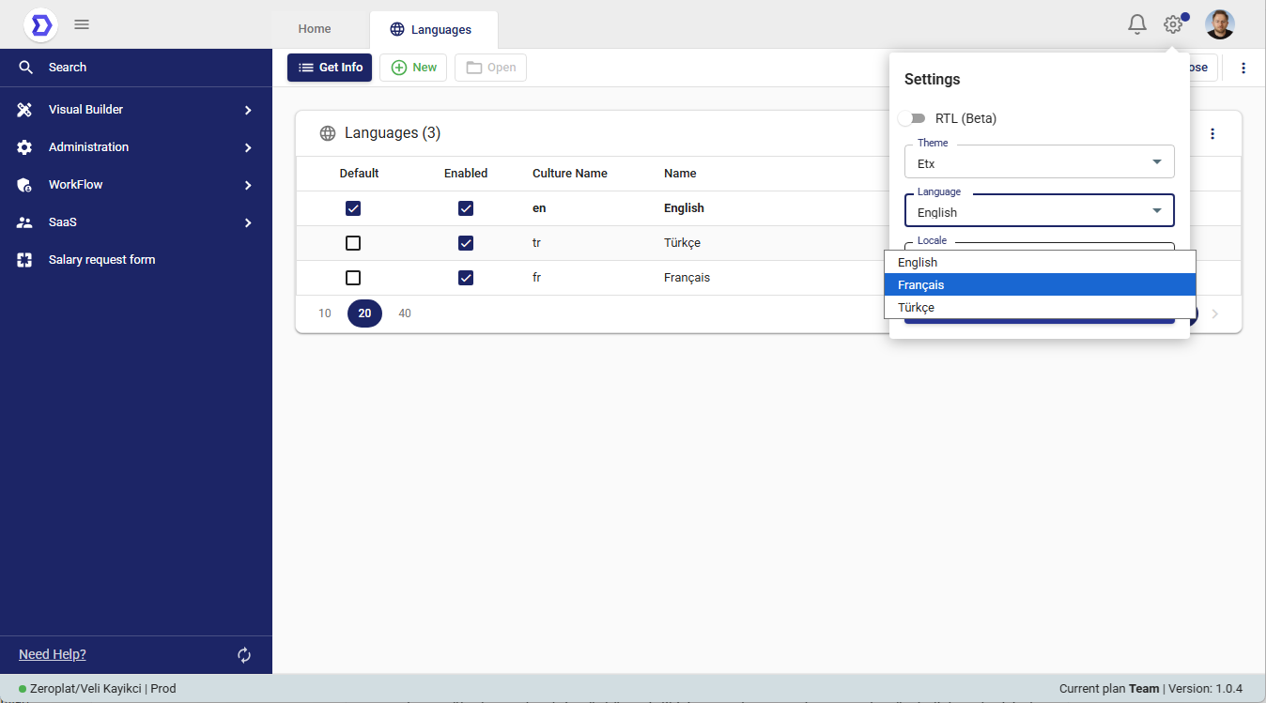Open the user profile avatar
The image size is (1266, 703).
click(x=1219, y=24)
